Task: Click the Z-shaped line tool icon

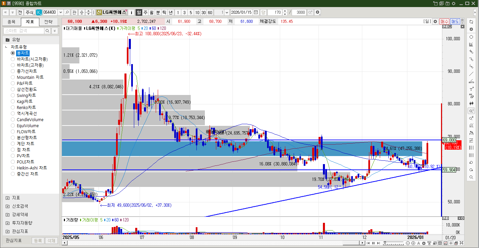Action: (x=471, y=140)
